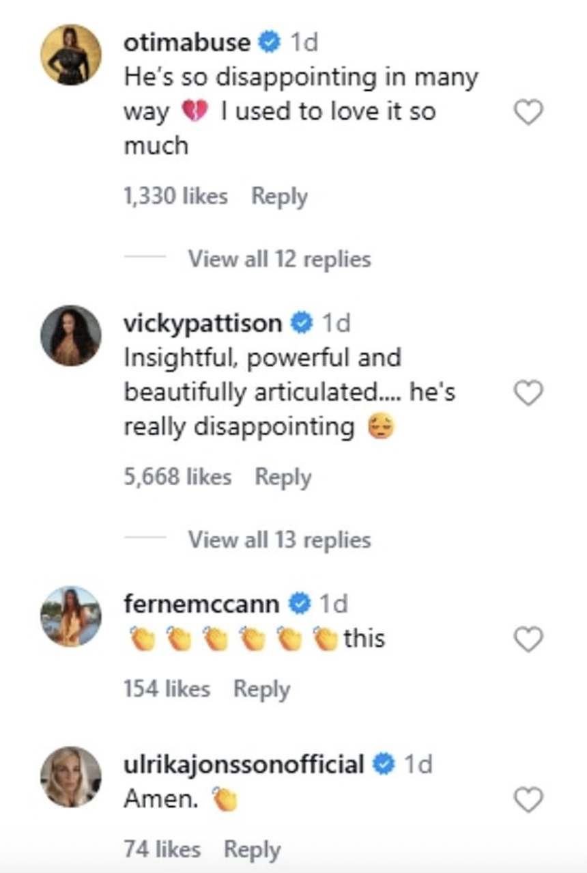This screenshot has height=873, width=587.
Task: Reply to ulrikajonssonofficial's Amen comment
Action: pos(252,849)
